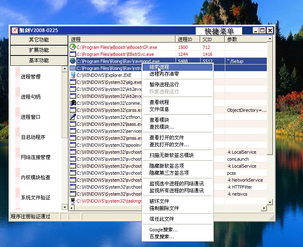This screenshot has width=303, height=247.
Task: Choose 进程内存清零 menu entry
Action: (x=178, y=74)
